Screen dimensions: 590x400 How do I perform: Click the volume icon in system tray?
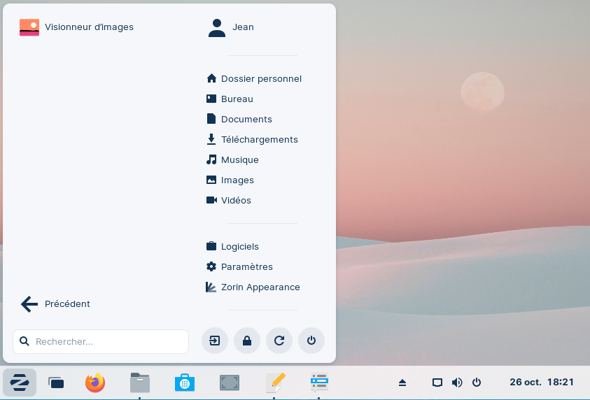click(x=457, y=383)
